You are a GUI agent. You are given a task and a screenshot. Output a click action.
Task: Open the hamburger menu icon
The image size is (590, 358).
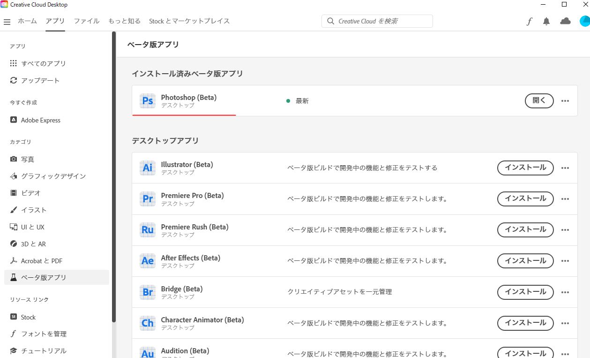pos(7,22)
